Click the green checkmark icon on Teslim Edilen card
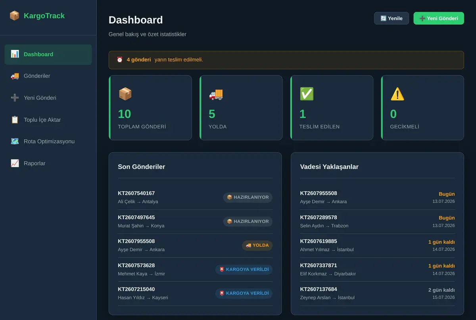 point(307,94)
